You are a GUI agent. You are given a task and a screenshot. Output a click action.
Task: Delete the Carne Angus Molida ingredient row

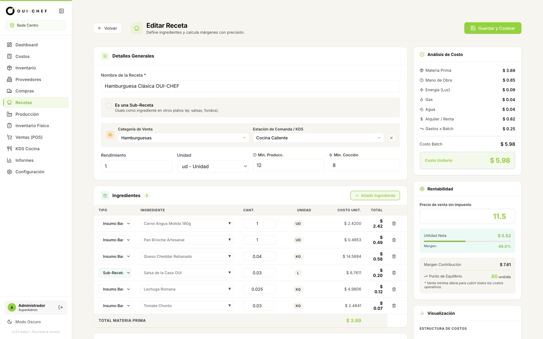[x=394, y=224]
